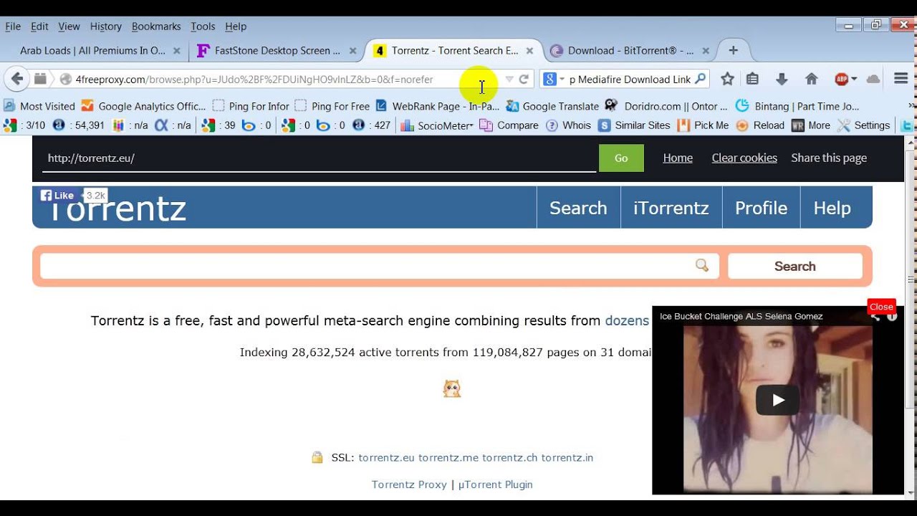Click the cloud sync icon in toolbar
Screen dimensions: 917x516
coord(873,79)
